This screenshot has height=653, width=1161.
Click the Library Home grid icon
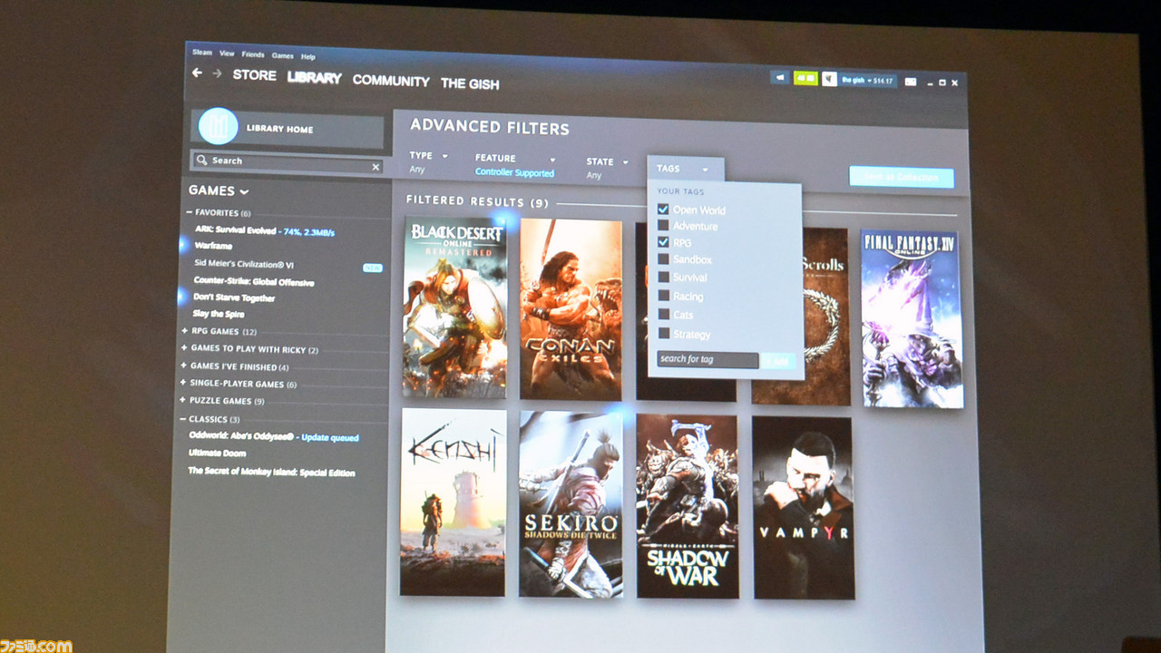218,127
